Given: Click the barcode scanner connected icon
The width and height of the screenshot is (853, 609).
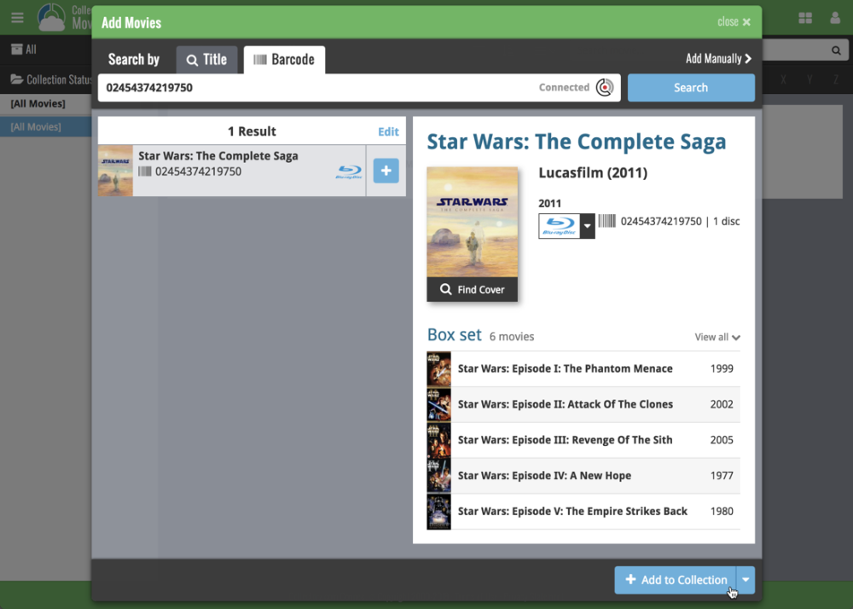Looking at the screenshot, I should [x=605, y=87].
